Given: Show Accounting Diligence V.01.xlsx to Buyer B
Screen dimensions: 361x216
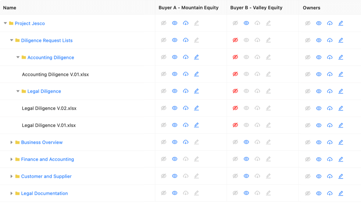Looking at the screenshot, I should [246, 74].
